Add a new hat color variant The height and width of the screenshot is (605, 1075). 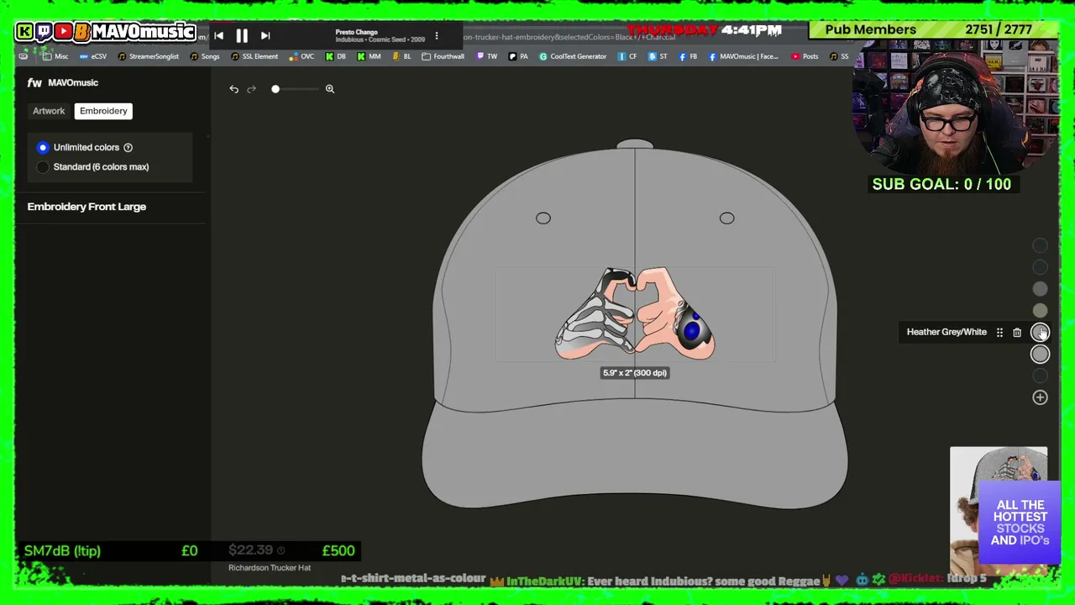tap(1040, 397)
